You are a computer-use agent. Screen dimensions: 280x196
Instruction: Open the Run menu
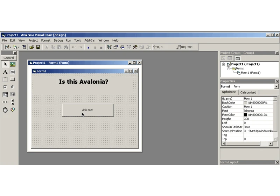68,41
